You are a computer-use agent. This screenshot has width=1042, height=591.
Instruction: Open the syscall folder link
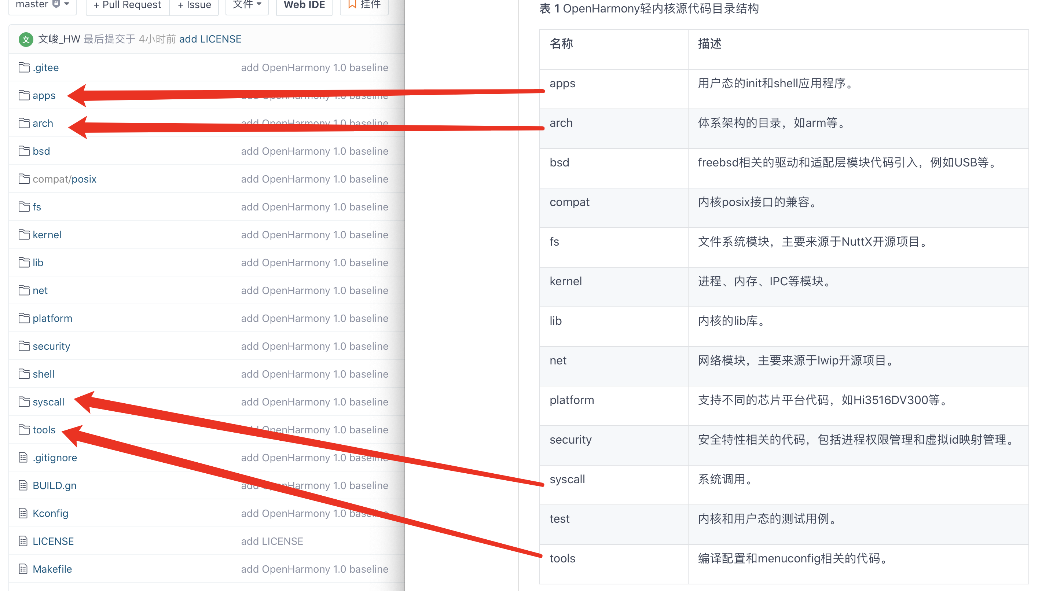48,402
